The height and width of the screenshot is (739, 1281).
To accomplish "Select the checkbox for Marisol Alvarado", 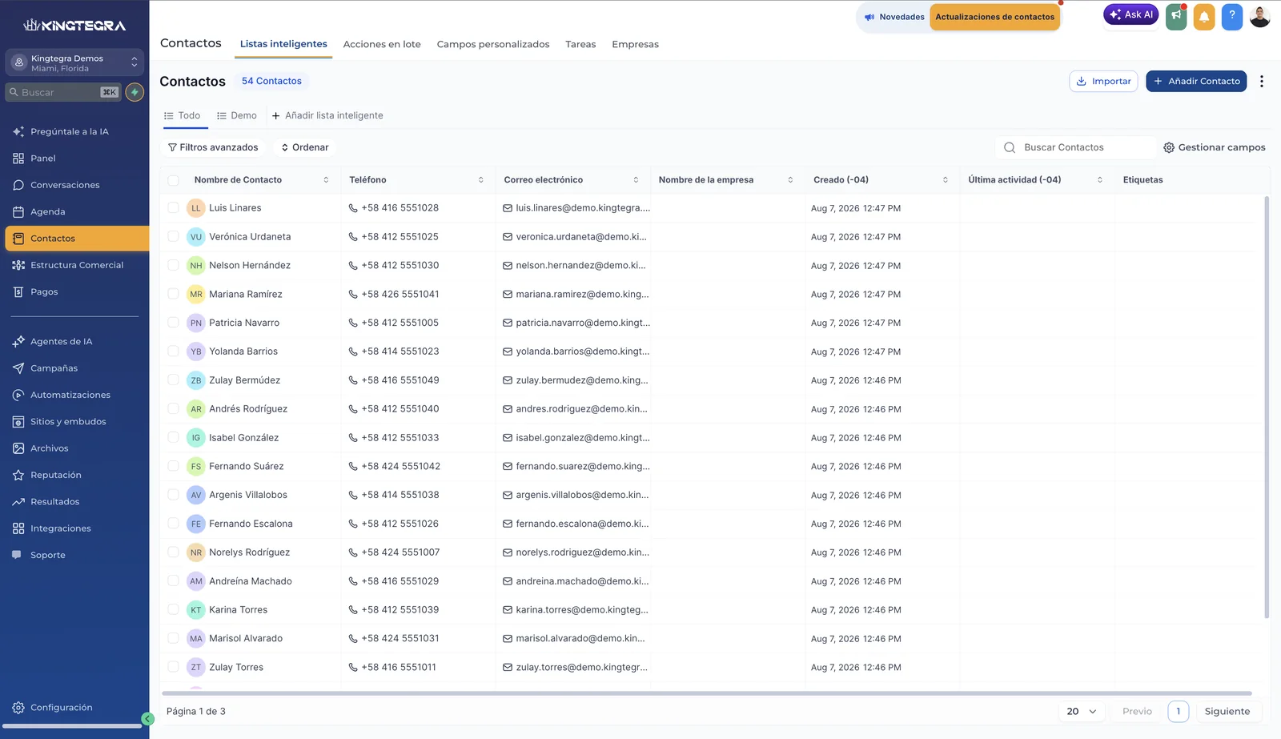I will click(173, 639).
